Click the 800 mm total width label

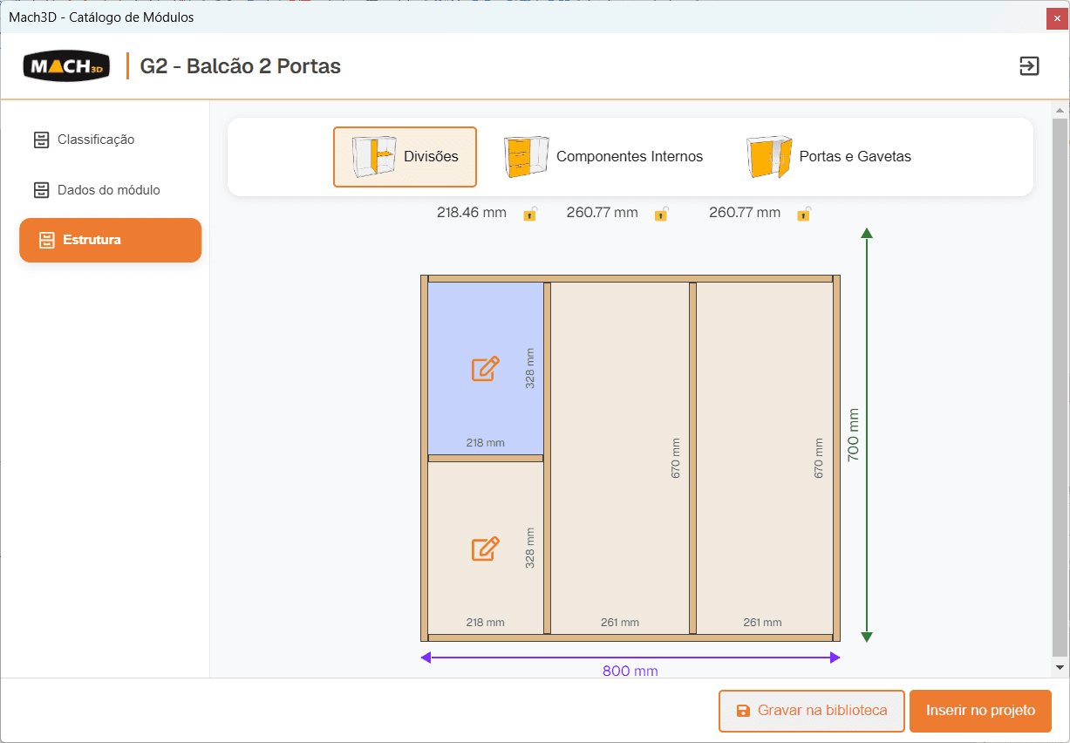[x=630, y=671]
